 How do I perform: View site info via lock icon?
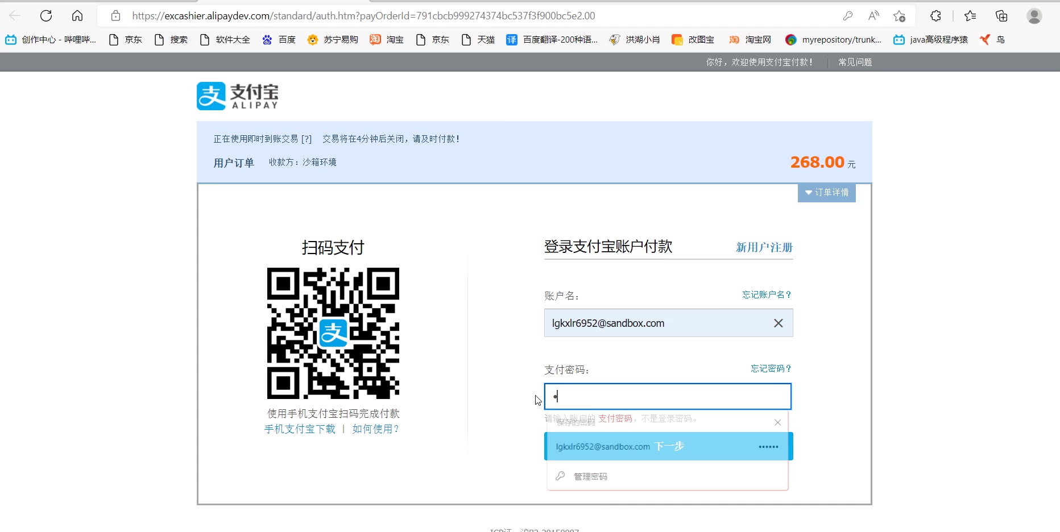point(115,16)
